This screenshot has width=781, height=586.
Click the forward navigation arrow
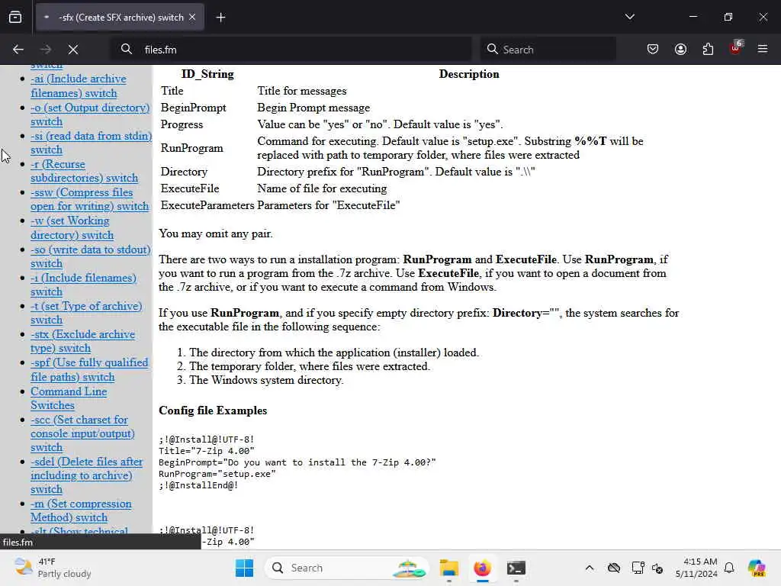[x=46, y=50]
